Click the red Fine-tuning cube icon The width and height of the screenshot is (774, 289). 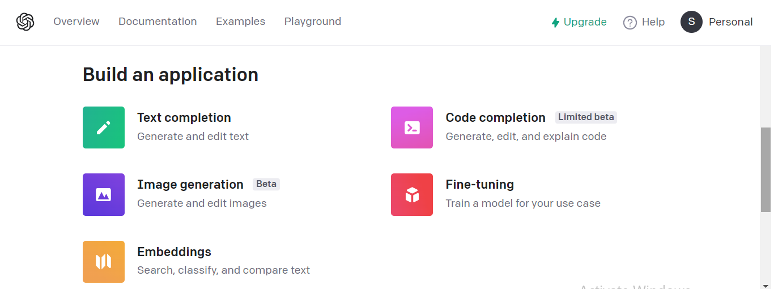(412, 194)
